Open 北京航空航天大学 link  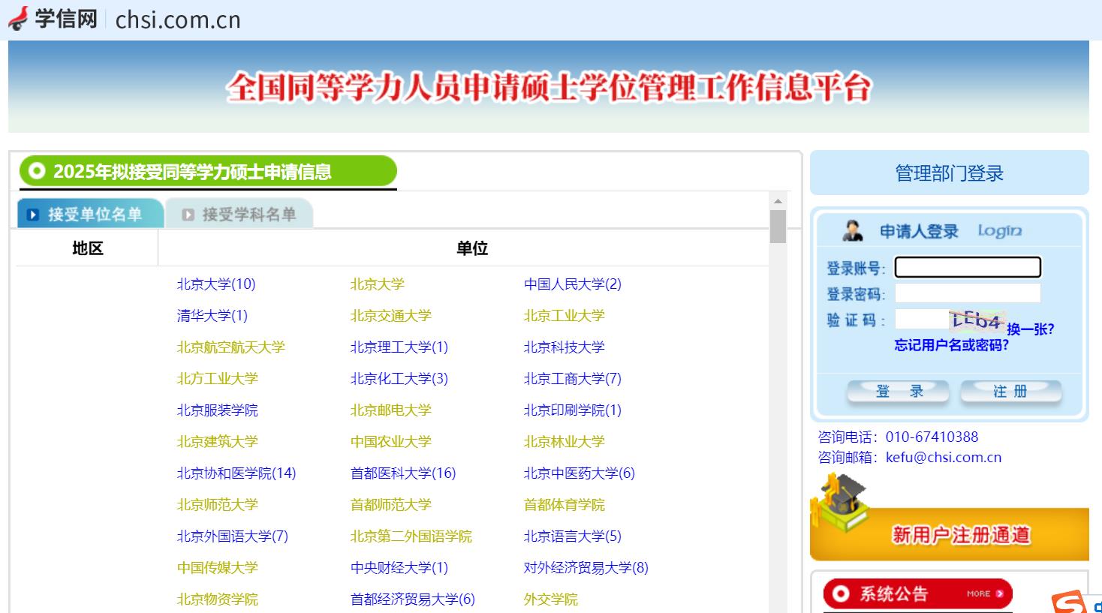point(231,347)
